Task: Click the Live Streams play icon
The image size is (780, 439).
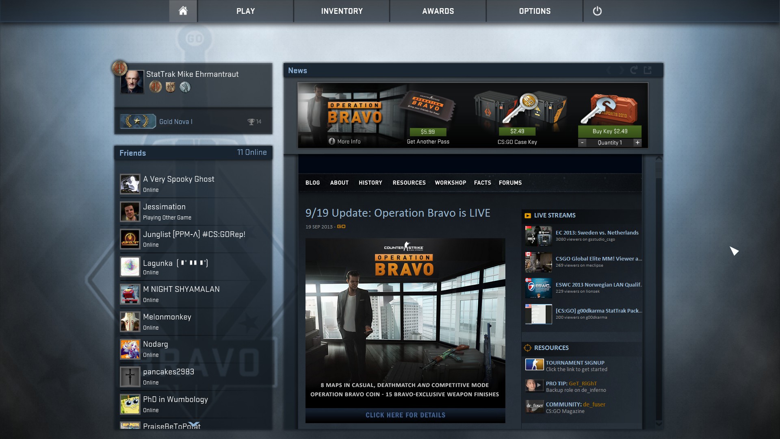Action: 528,215
